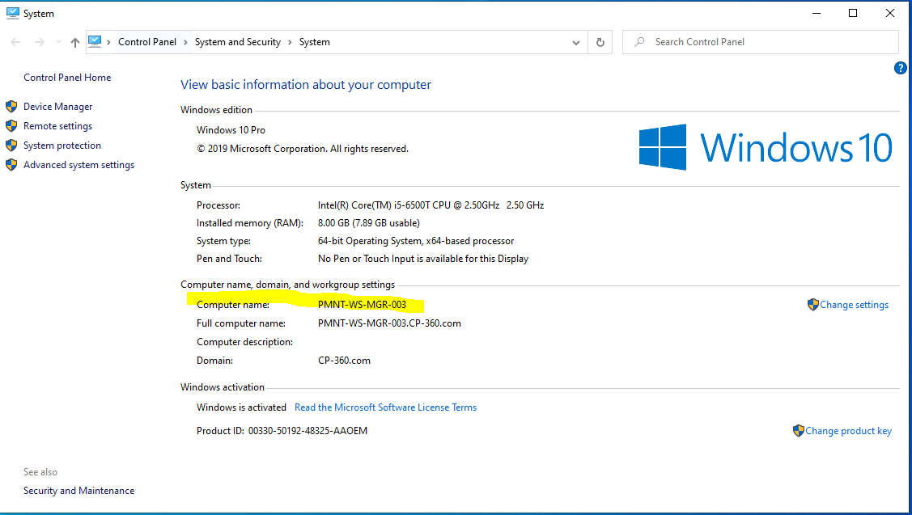The width and height of the screenshot is (912, 515).
Task: Click the Control Panel icon in address bar
Action: (x=96, y=41)
